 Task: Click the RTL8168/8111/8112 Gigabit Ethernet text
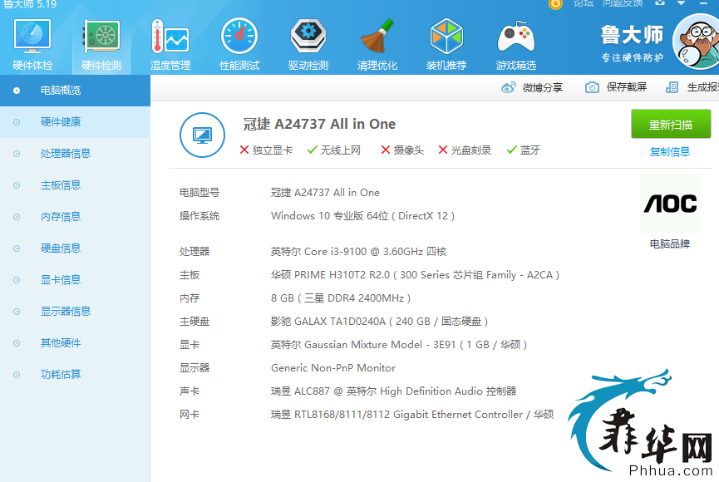coord(412,415)
